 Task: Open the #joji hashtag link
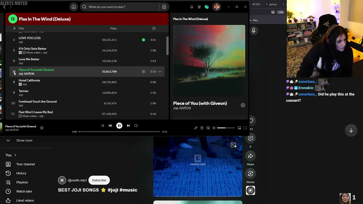click(x=113, y=190)
